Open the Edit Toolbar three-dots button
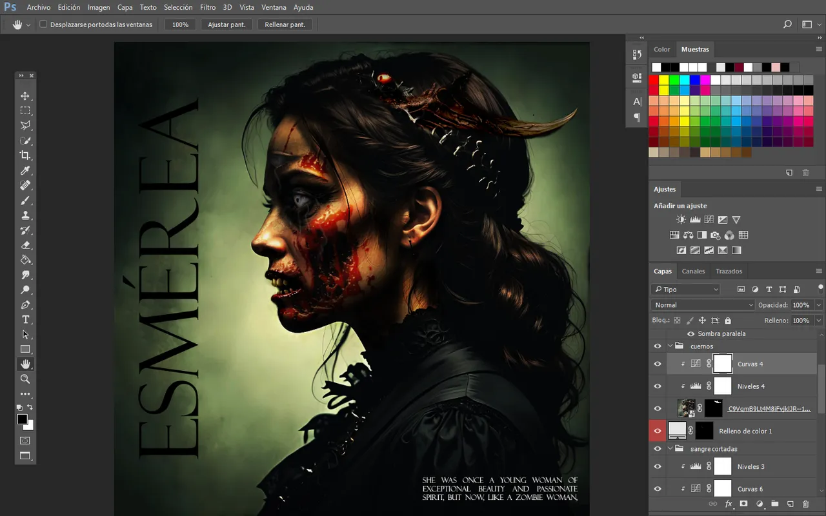The image size is (826, 516). click(26, 393)
